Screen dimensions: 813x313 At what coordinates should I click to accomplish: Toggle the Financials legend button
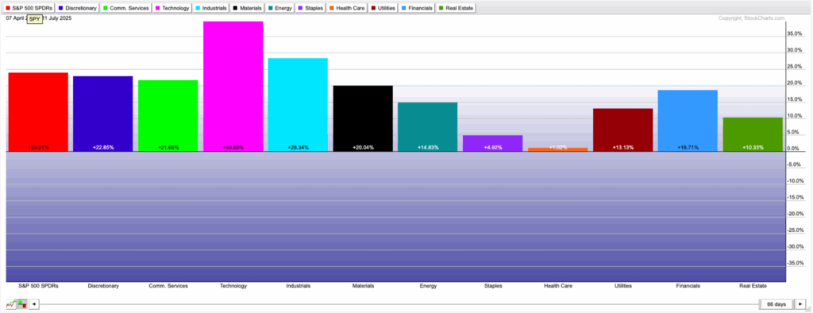click(x=417, y=8)
